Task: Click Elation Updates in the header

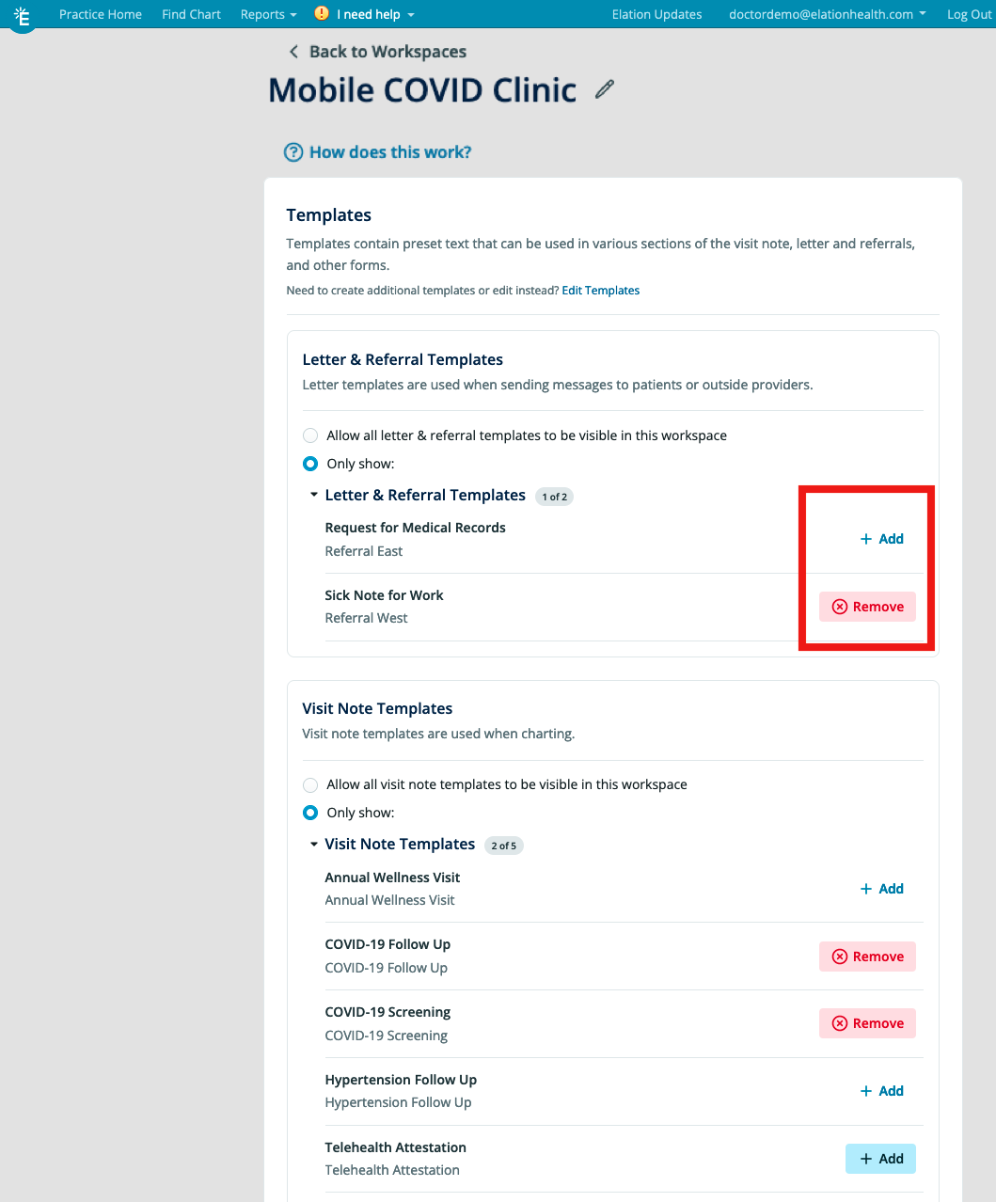Action: click(x=656, y=14)
